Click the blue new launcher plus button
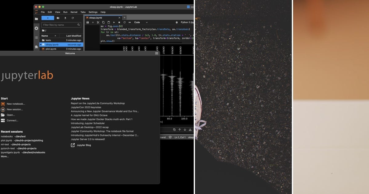This screenshot has width=369, height=194. pos(48,18)
